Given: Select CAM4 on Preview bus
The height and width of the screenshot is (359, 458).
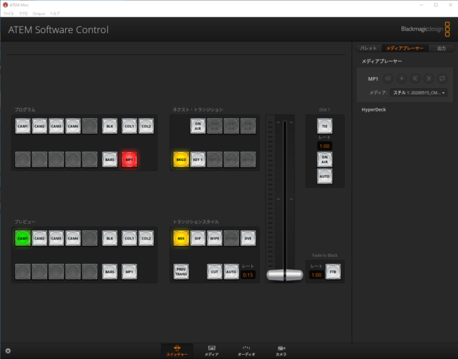Looking at the screenshot, I should pos(73,238).
